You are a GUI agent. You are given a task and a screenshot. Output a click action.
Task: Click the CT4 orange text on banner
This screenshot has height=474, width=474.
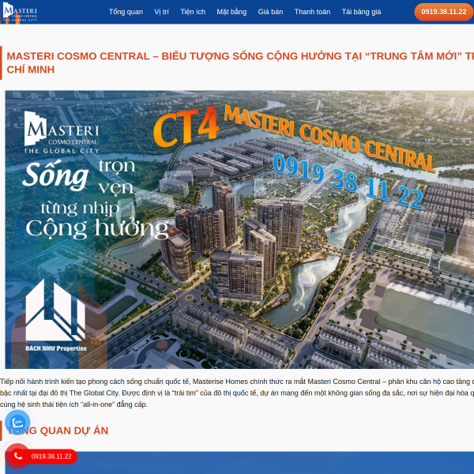point(186,126)
